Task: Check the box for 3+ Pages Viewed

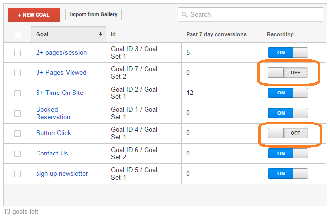Action: click(x=17, y=73)
